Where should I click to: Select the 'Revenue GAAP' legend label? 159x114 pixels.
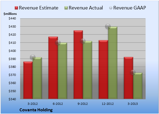pos(130,8)
